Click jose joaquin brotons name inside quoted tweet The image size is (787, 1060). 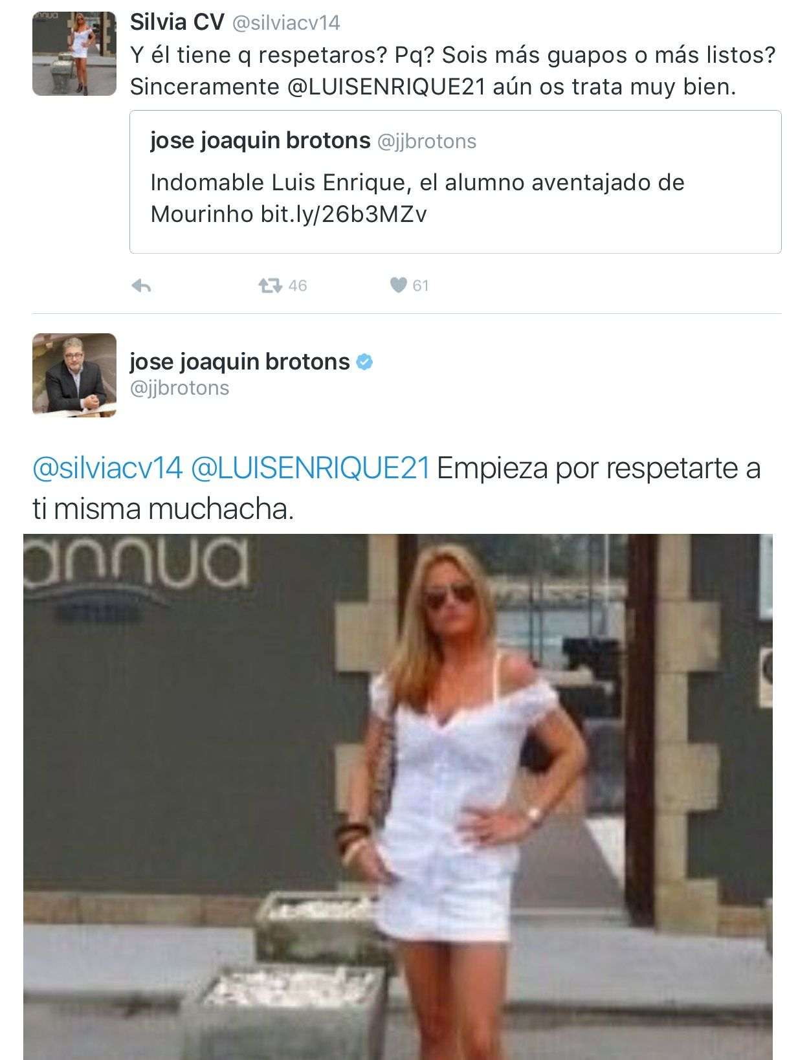(x=260, y=140)
